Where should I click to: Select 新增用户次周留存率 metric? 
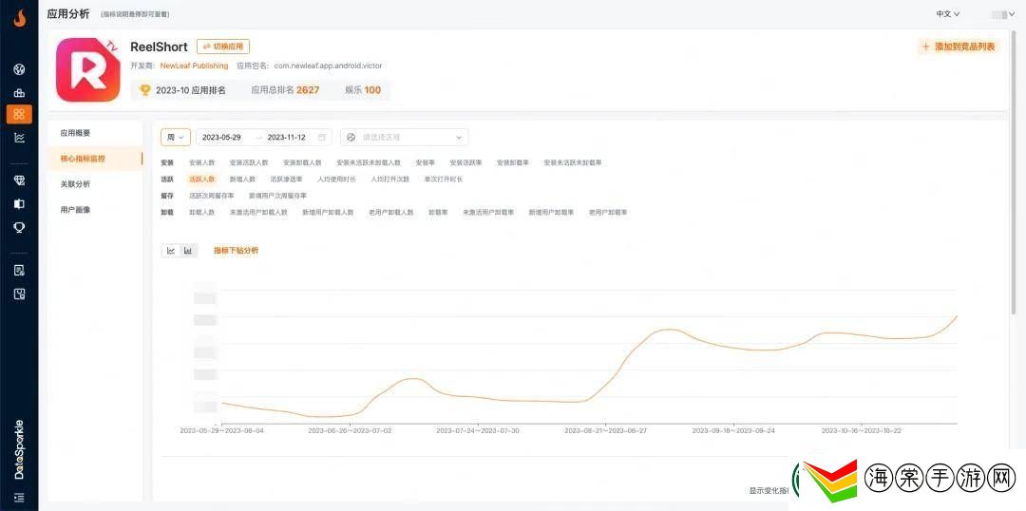coord(277,196)
